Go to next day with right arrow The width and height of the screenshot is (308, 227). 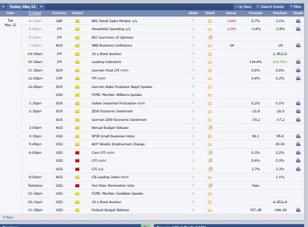coord(41,6)
